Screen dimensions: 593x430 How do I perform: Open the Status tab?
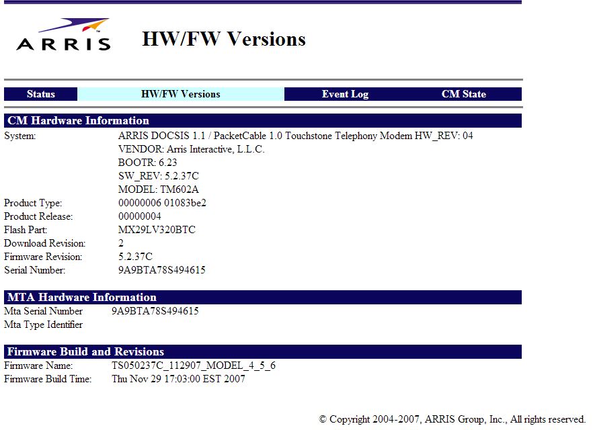(x=41, y=94)
